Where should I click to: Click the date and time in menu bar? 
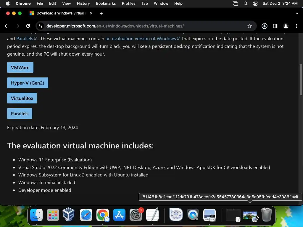280,4
